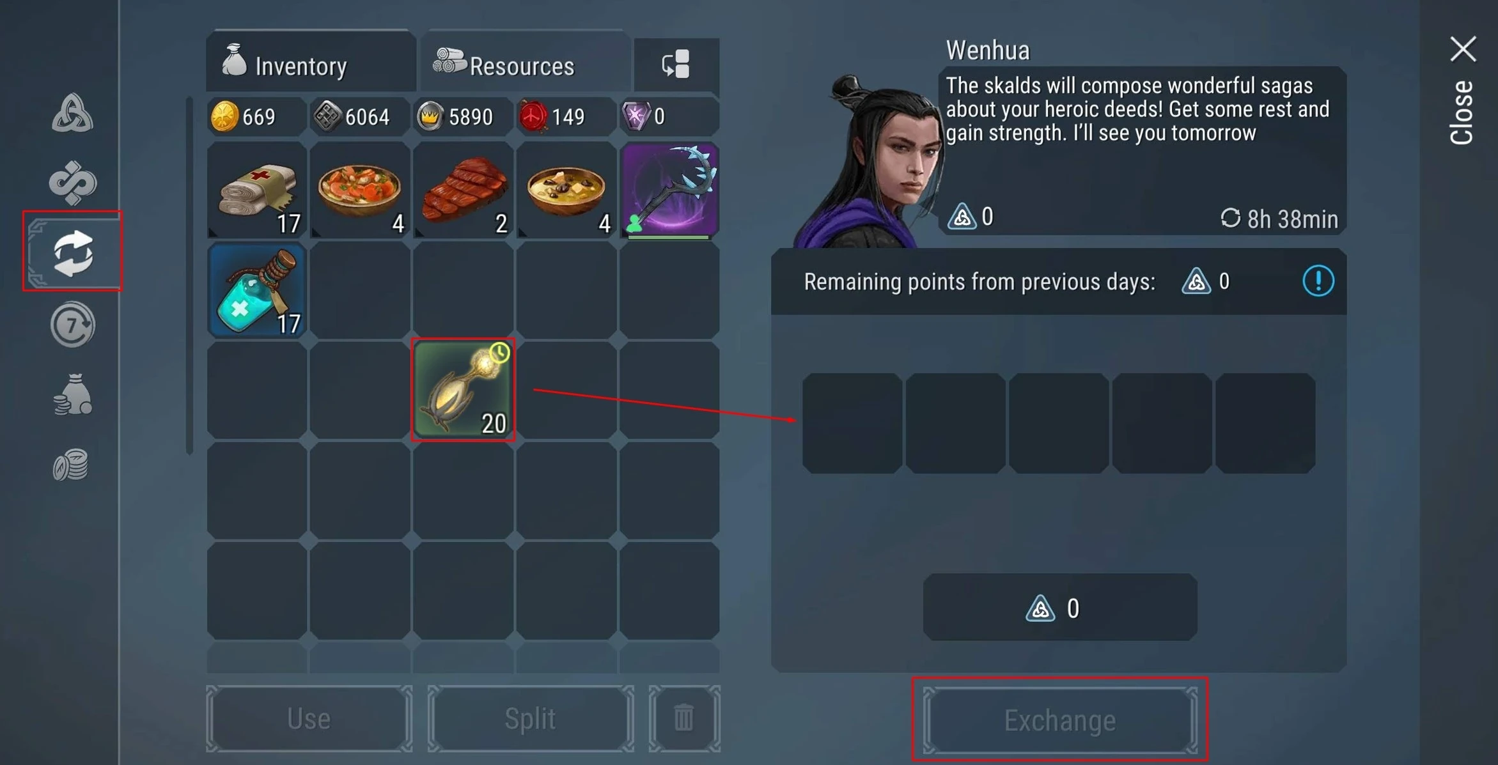Select the bandages stack of 17

(x=257, y=190)
